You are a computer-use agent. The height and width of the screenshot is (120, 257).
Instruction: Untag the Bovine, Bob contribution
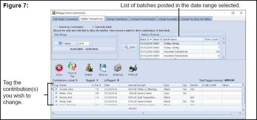click(x=56, y=97)
